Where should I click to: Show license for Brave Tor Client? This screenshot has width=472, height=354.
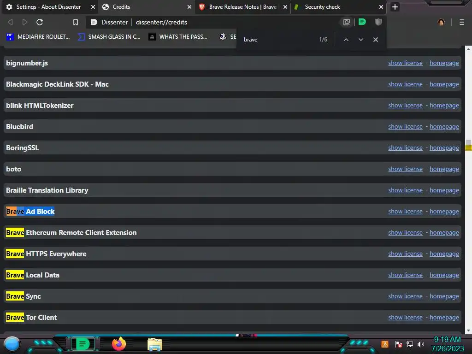click(x=405, y=318)
